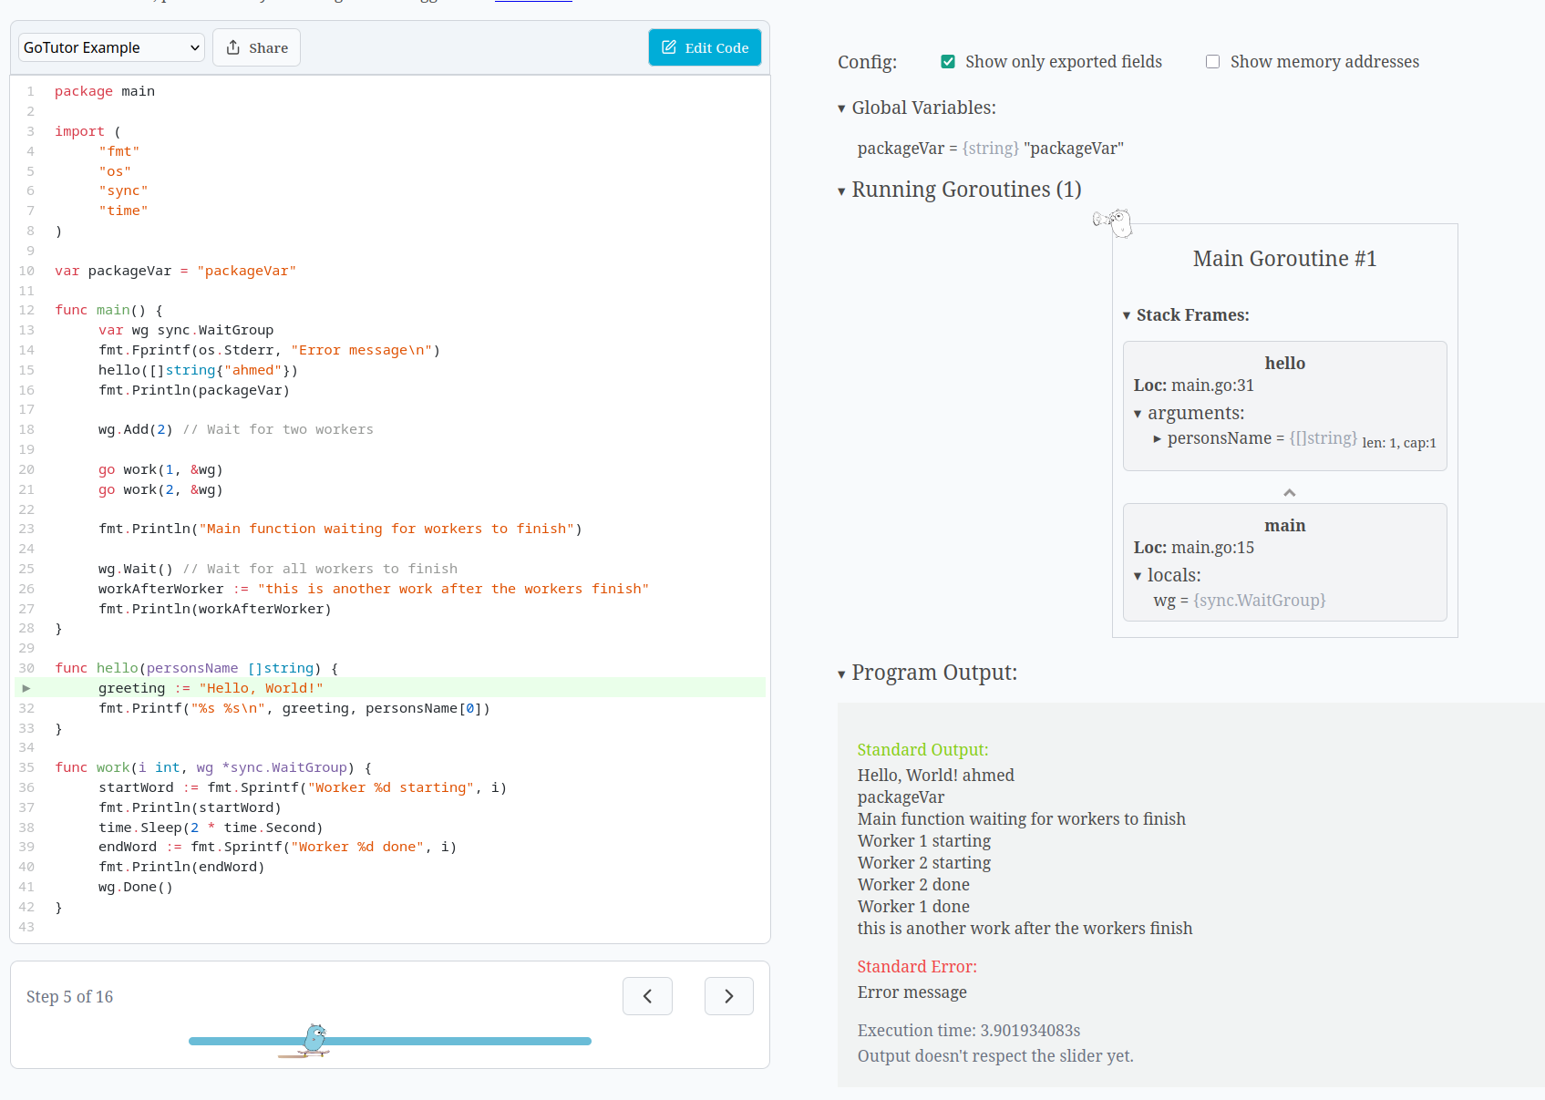This screenshot has width=1545, height=1100.
Task: Go to next step with right arrow
Action: click(x=729, y=996)
